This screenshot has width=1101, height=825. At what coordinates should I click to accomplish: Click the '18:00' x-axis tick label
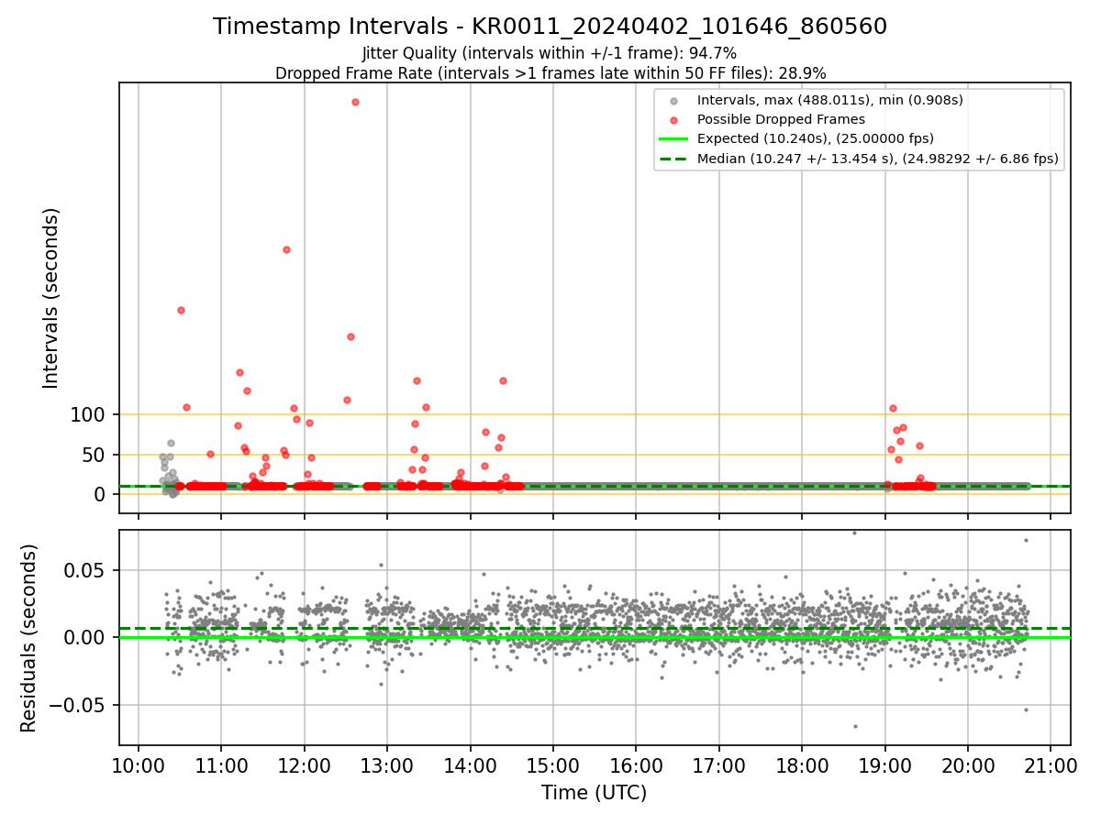pyautogui.click(x=802, y=765)
